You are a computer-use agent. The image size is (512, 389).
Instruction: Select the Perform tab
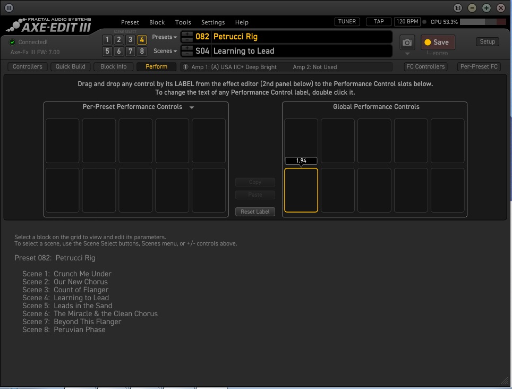click(156, 66)
